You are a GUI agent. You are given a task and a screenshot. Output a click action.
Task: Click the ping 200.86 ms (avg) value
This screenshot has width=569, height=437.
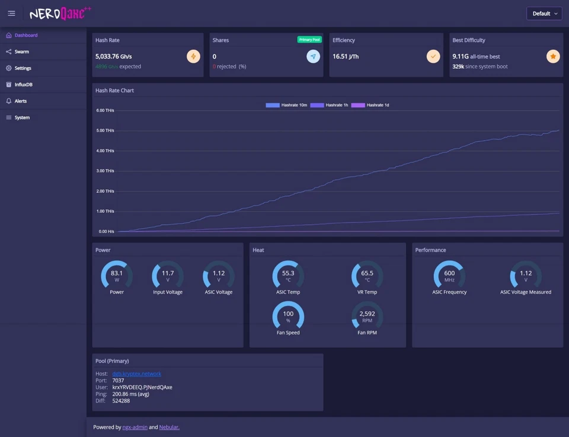130,394
